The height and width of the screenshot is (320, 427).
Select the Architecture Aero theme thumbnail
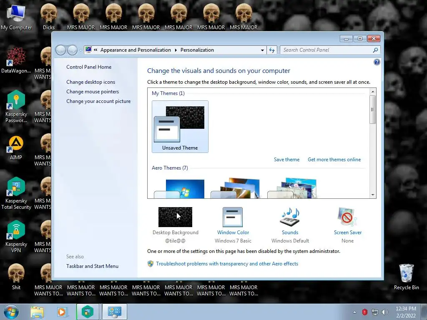click(236, 188)
